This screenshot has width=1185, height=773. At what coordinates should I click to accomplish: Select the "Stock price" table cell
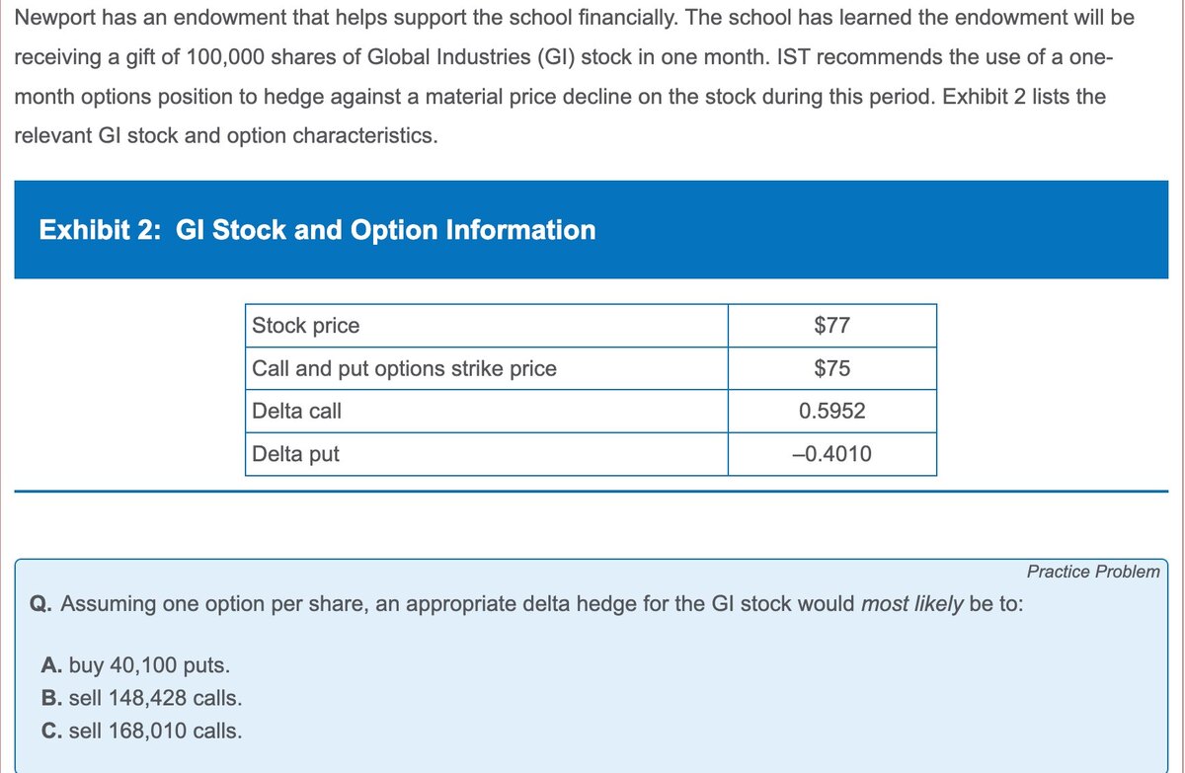coord(306,326)
